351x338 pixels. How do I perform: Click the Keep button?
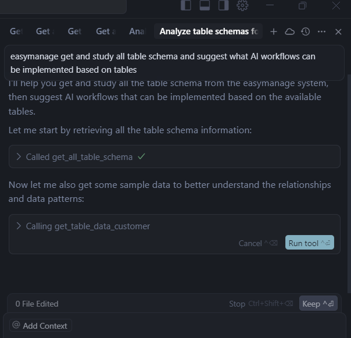click(x=318, y=304)
